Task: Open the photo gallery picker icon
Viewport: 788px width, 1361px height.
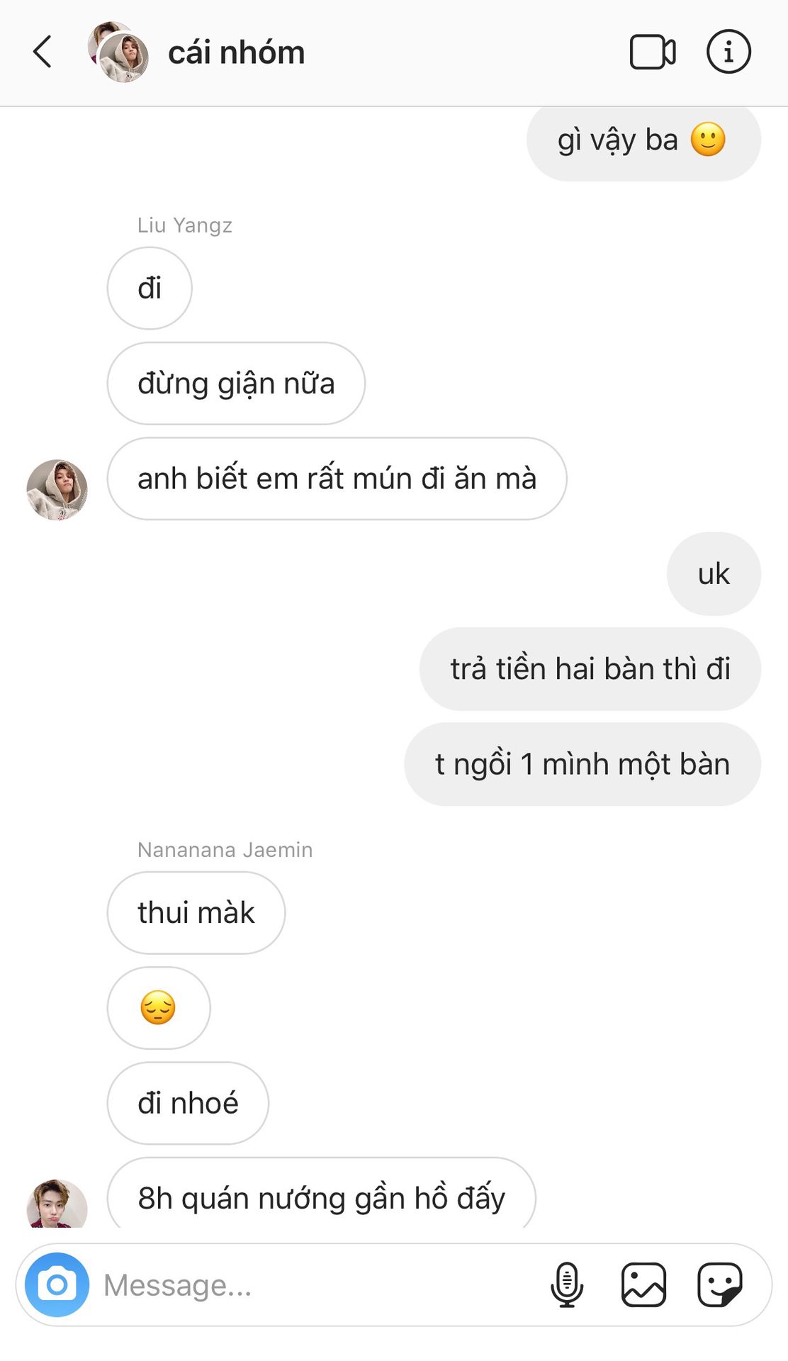Action: pos(643,1284)
